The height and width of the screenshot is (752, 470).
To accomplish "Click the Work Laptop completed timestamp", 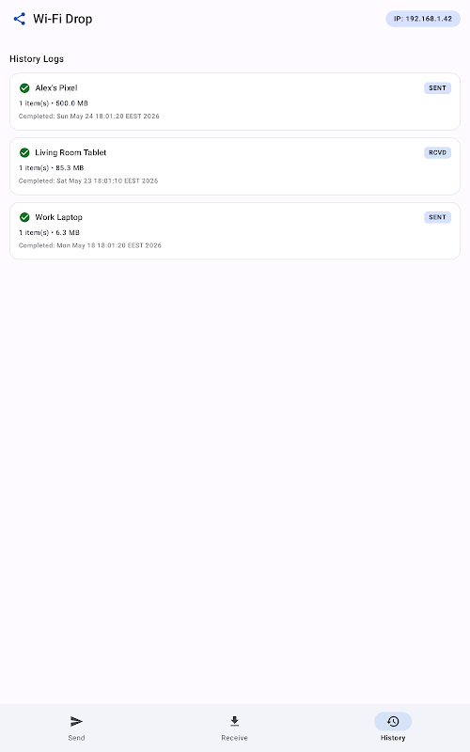I will (90, 245).
